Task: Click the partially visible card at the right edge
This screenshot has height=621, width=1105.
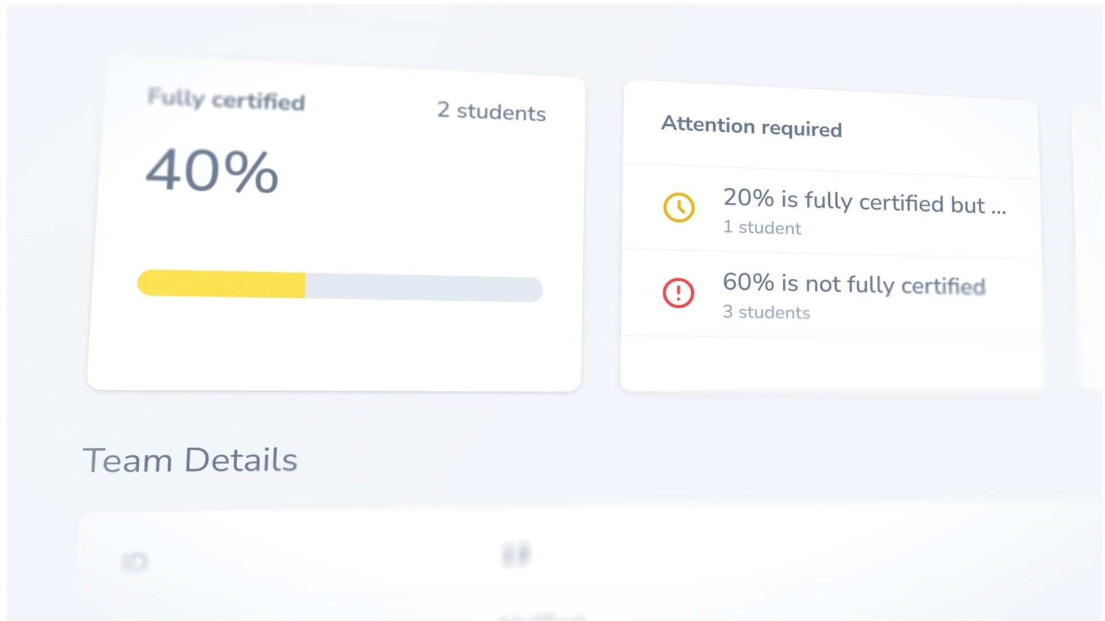Action: (1088, 247)
